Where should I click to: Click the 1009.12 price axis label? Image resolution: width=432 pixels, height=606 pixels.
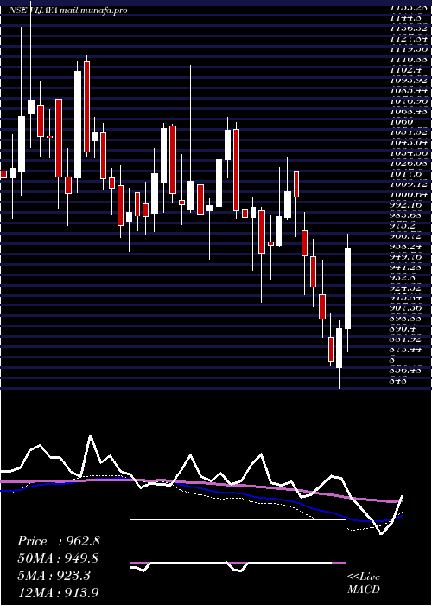pos(407,184)
